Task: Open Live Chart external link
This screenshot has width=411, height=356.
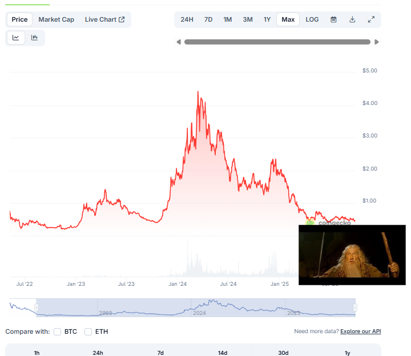Action: click(104, 19)
